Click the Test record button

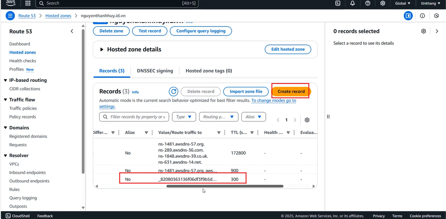point(150,31)
